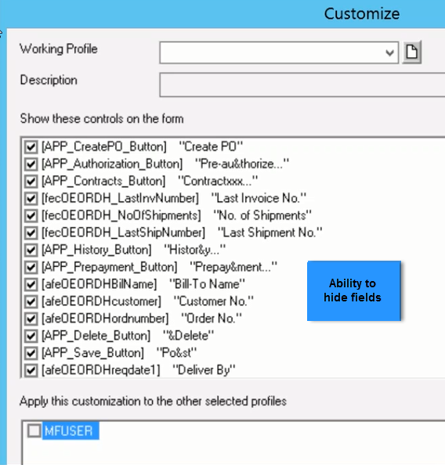Hide the Last Invoice No. field
This screenshot has height=465, width=445.
coord(31,198)
